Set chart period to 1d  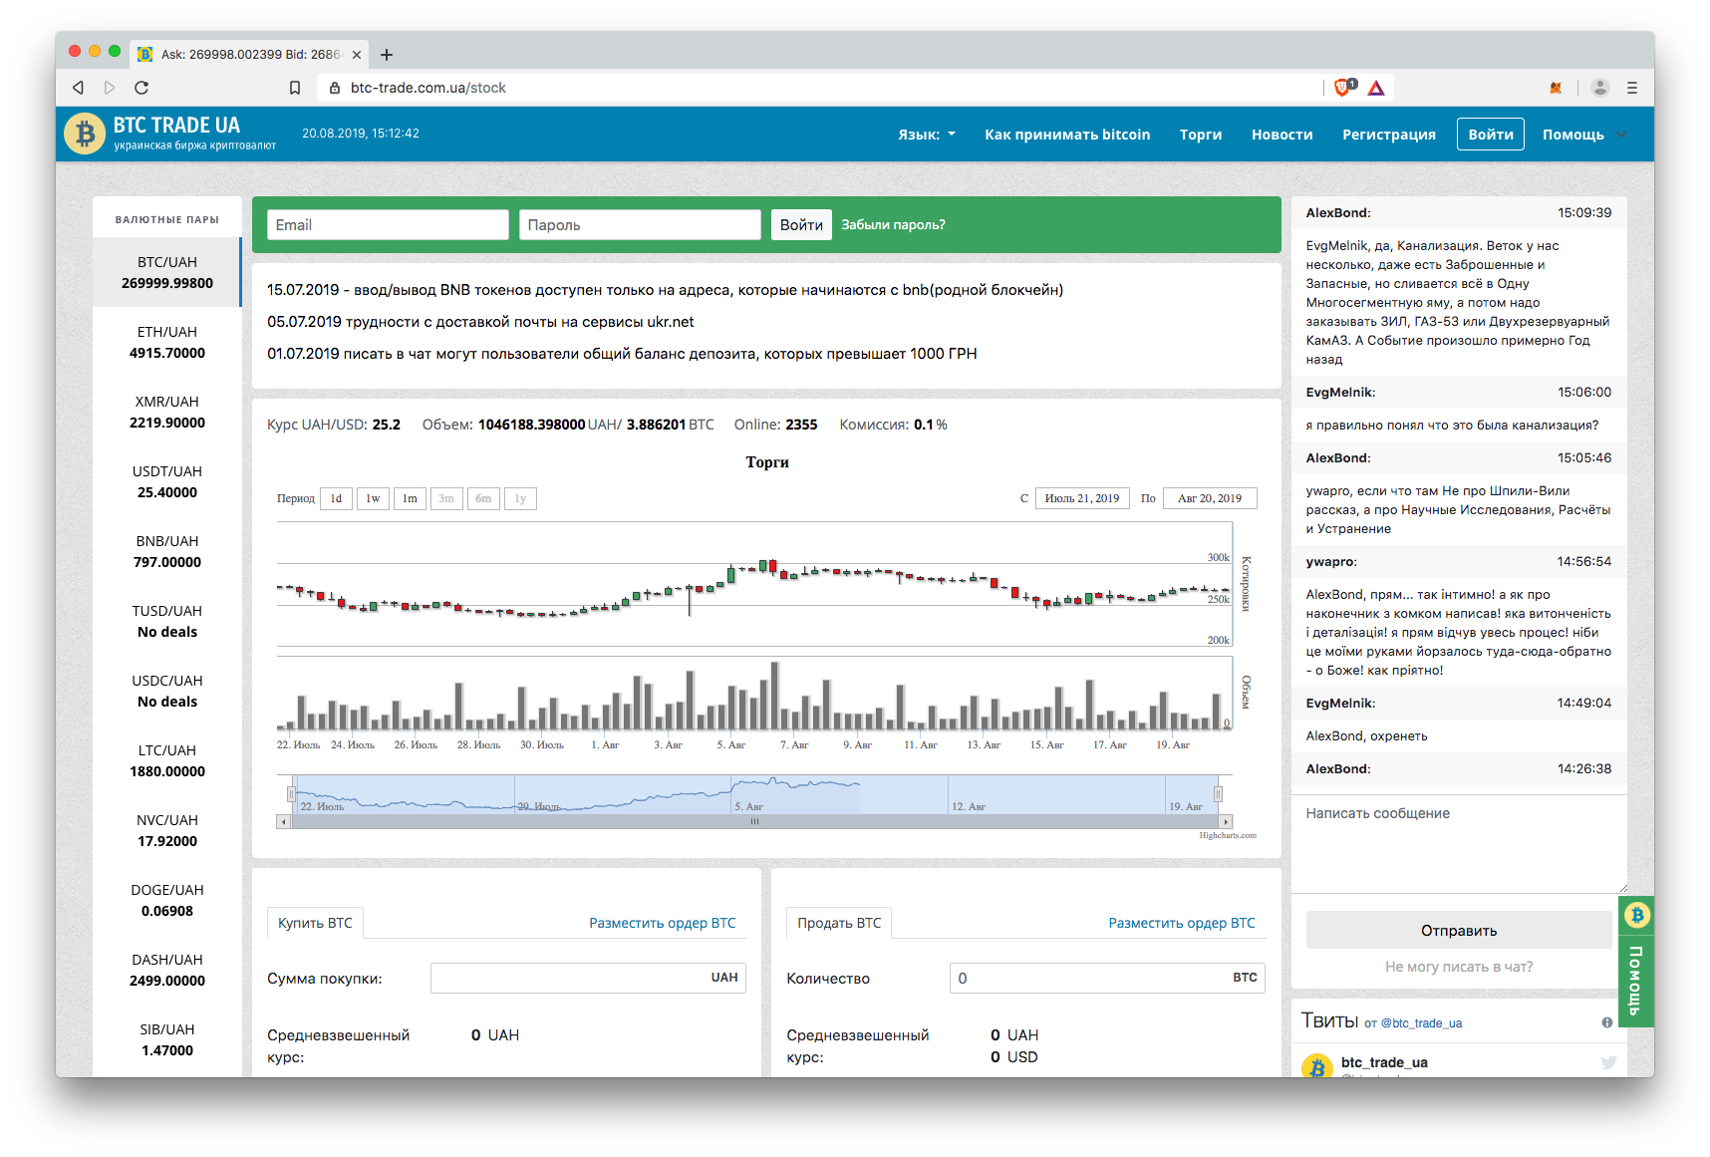[x=336, y=498]
